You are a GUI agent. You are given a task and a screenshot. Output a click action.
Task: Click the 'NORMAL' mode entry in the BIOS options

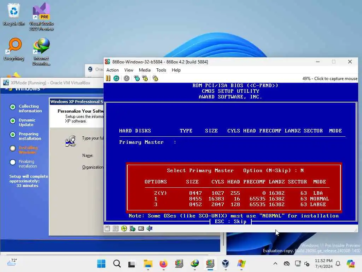point(319,199)
